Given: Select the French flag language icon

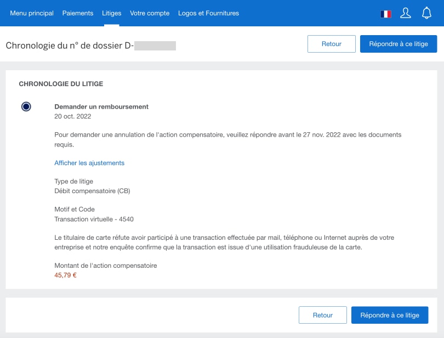Looking at the screenshot, I should [x=386, y=13].
